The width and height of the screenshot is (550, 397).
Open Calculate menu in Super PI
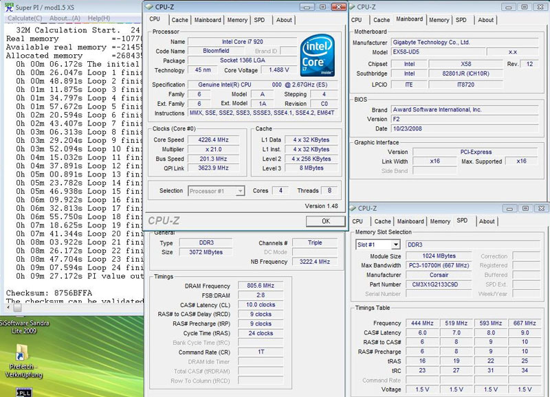click(24, 18)
